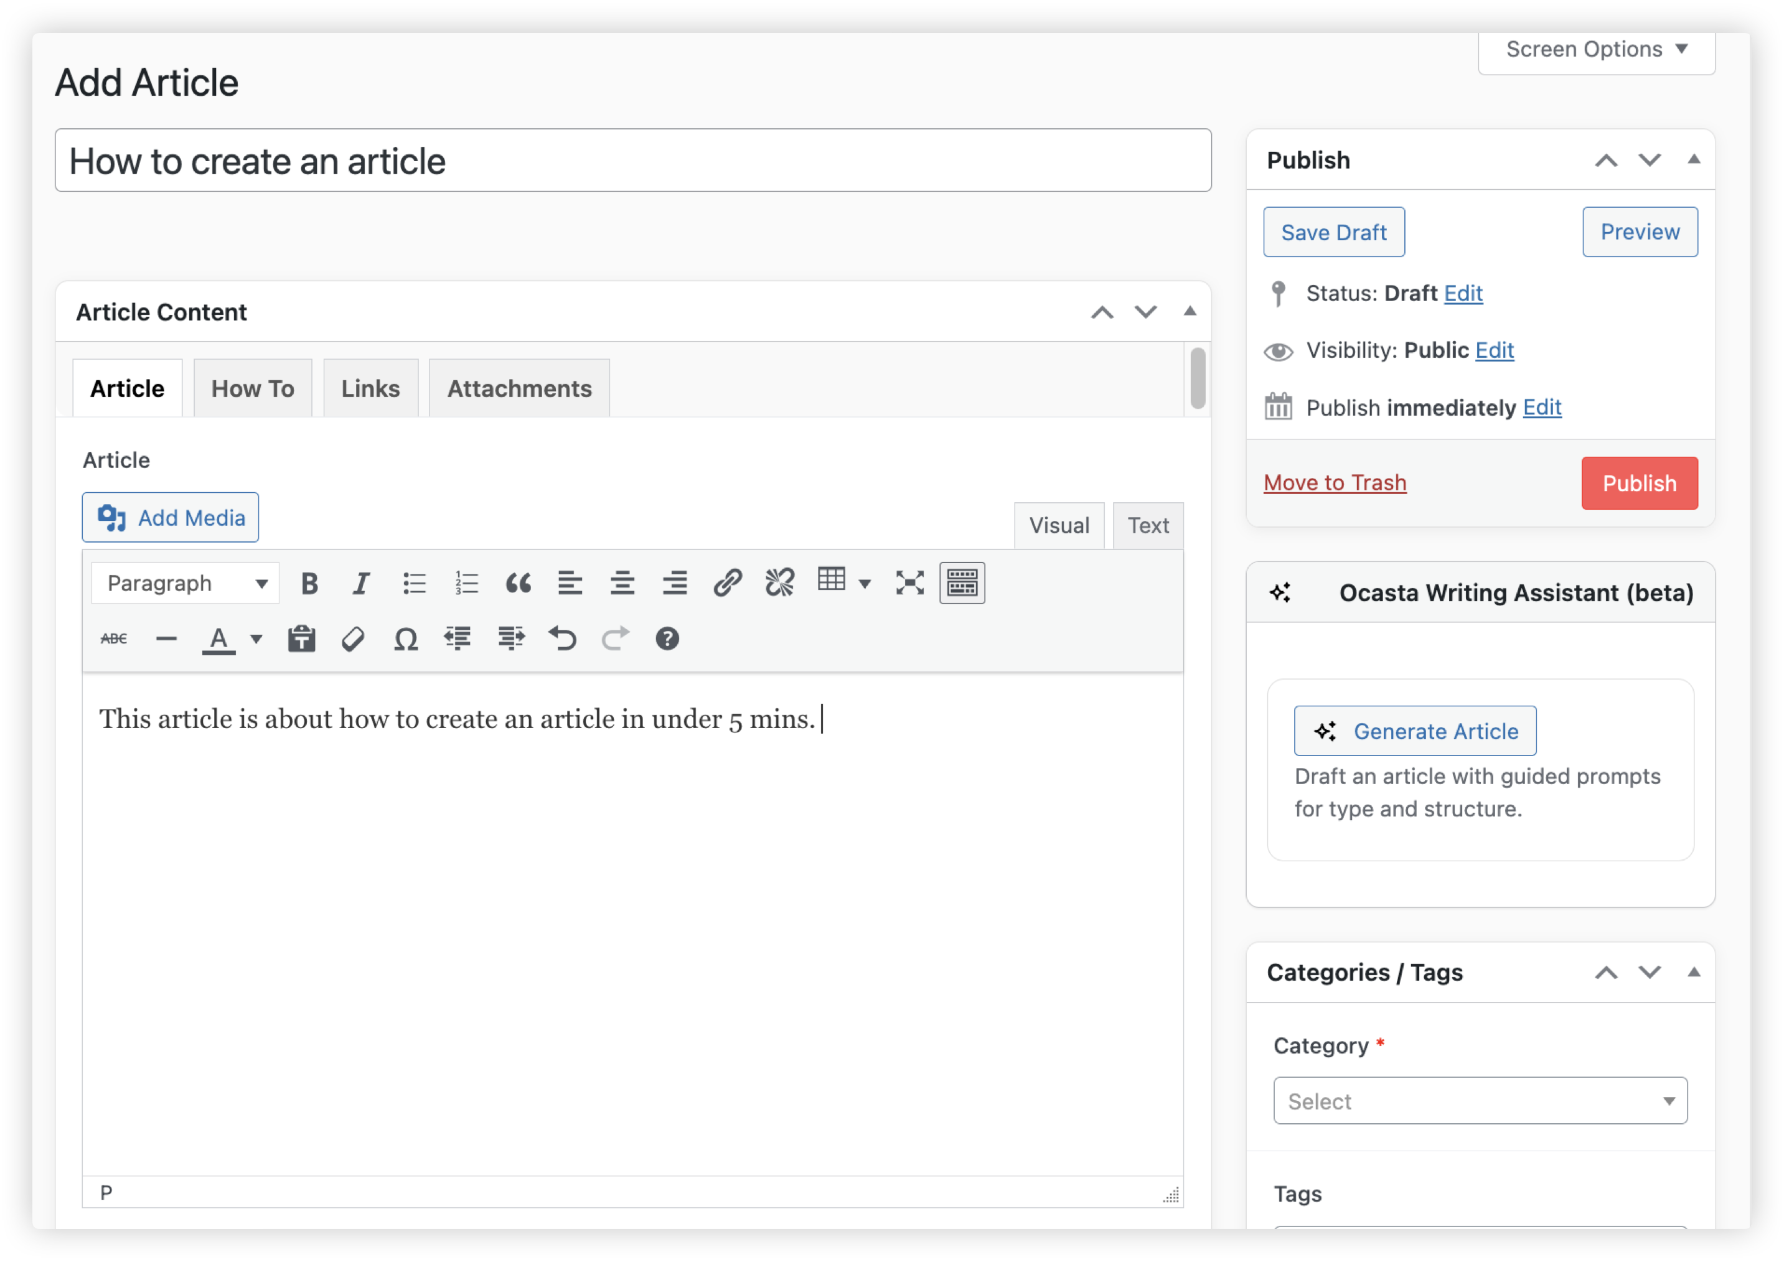1784x1262 pixels.
Task: Open keyboard shortcuts help icon
Action: pos(667,638)
